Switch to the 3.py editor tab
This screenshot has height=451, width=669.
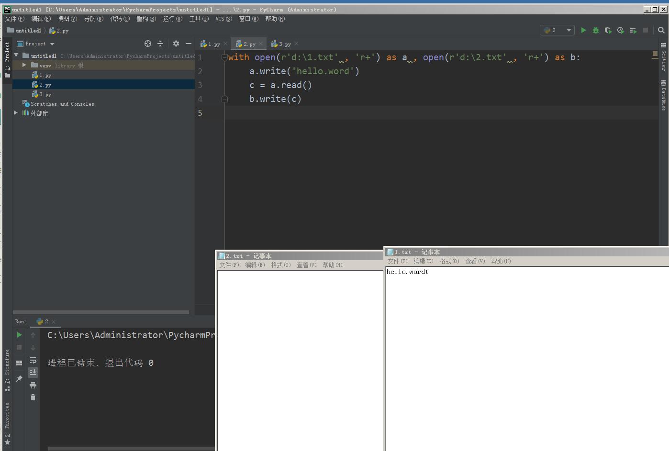(284, 44)
